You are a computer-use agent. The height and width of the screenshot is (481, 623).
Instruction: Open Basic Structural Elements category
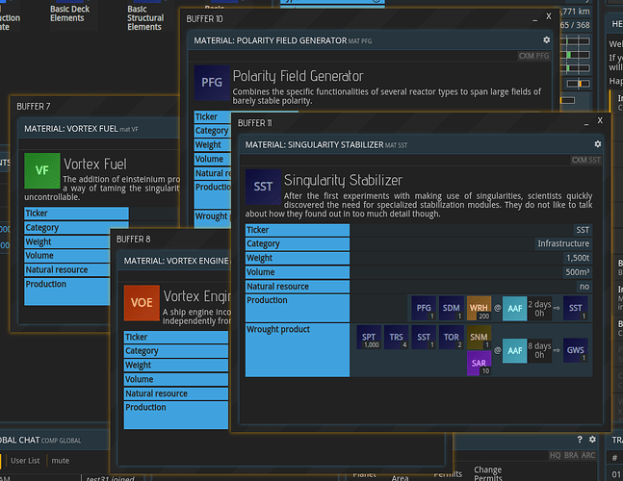click(144, 17)
